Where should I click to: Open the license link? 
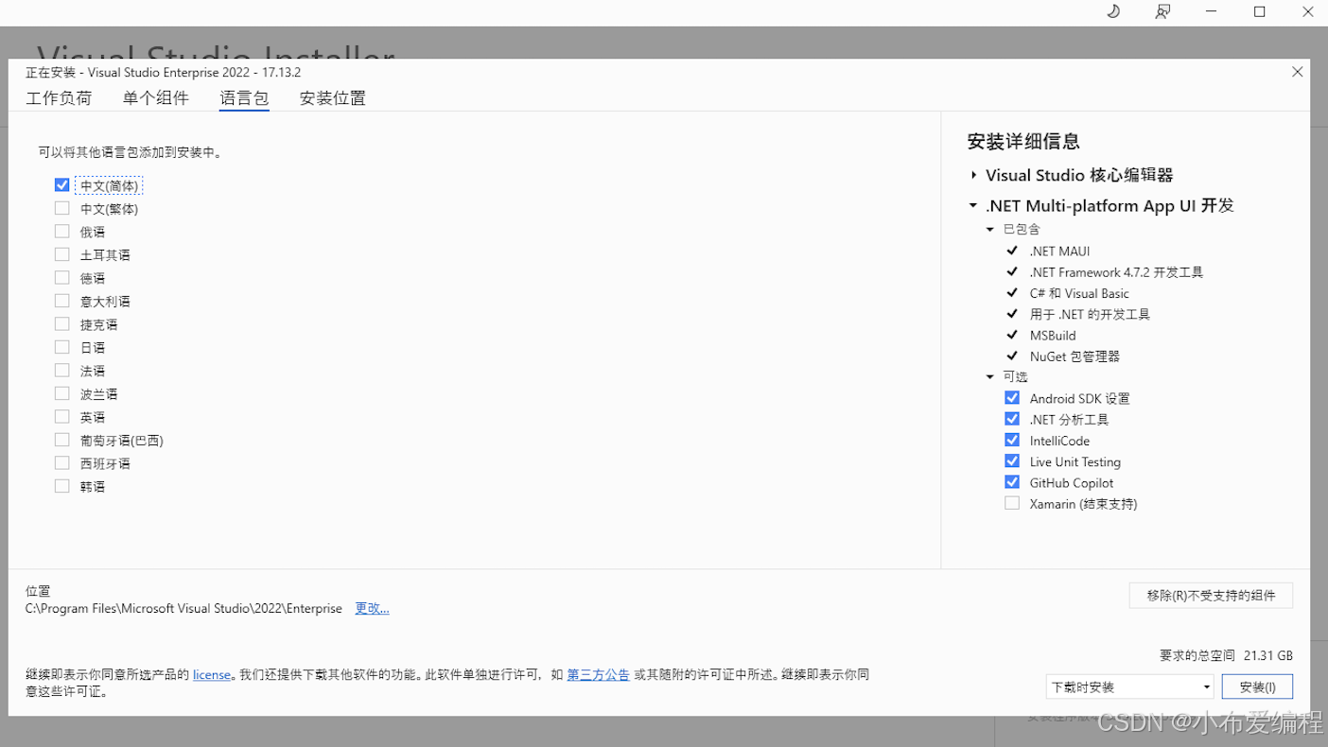212,675
